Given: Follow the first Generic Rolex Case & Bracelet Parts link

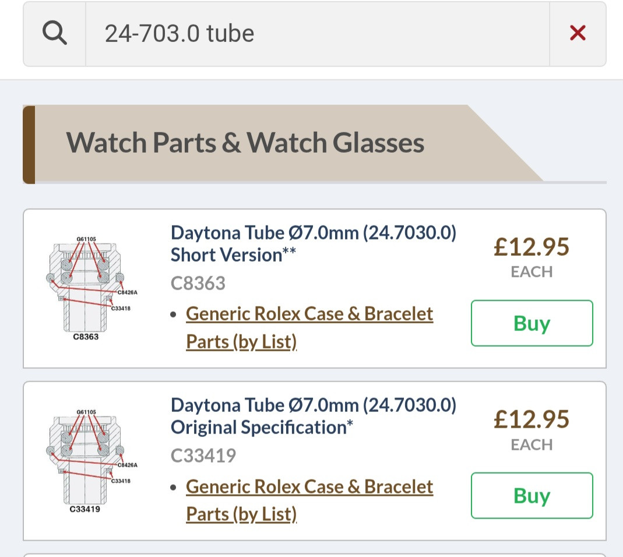Looking at the screenshot, I should [x=309, y=327].
